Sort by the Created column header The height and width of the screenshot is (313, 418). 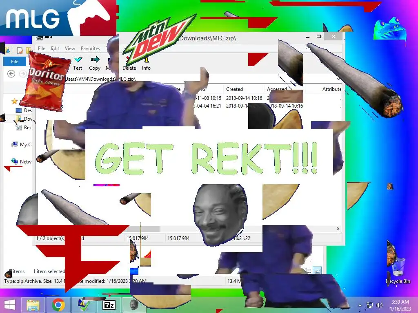(x=234, y=89)
